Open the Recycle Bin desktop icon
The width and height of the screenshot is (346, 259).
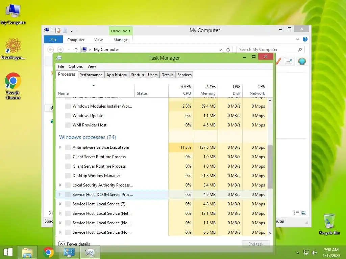click(329, 224)
